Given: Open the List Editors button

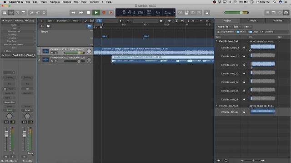Looking at the screenshot, I should (x=267, y=13).
